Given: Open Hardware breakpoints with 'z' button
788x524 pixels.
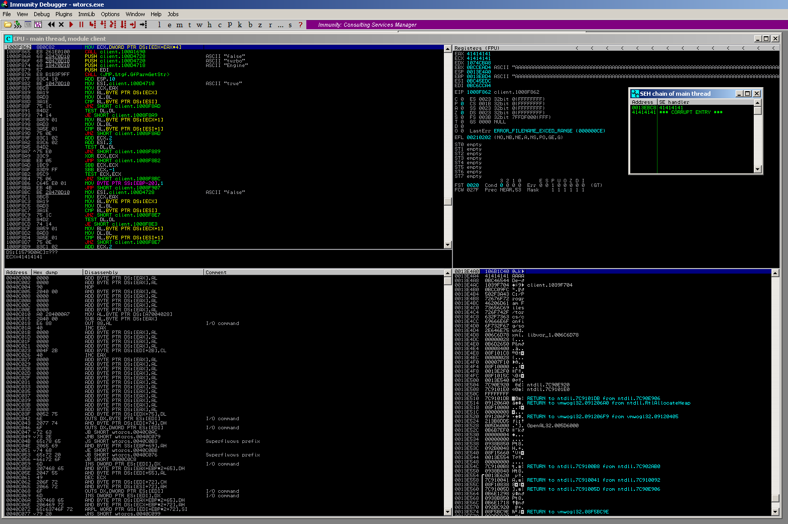Looking at the screenshot, I should 260,25.
